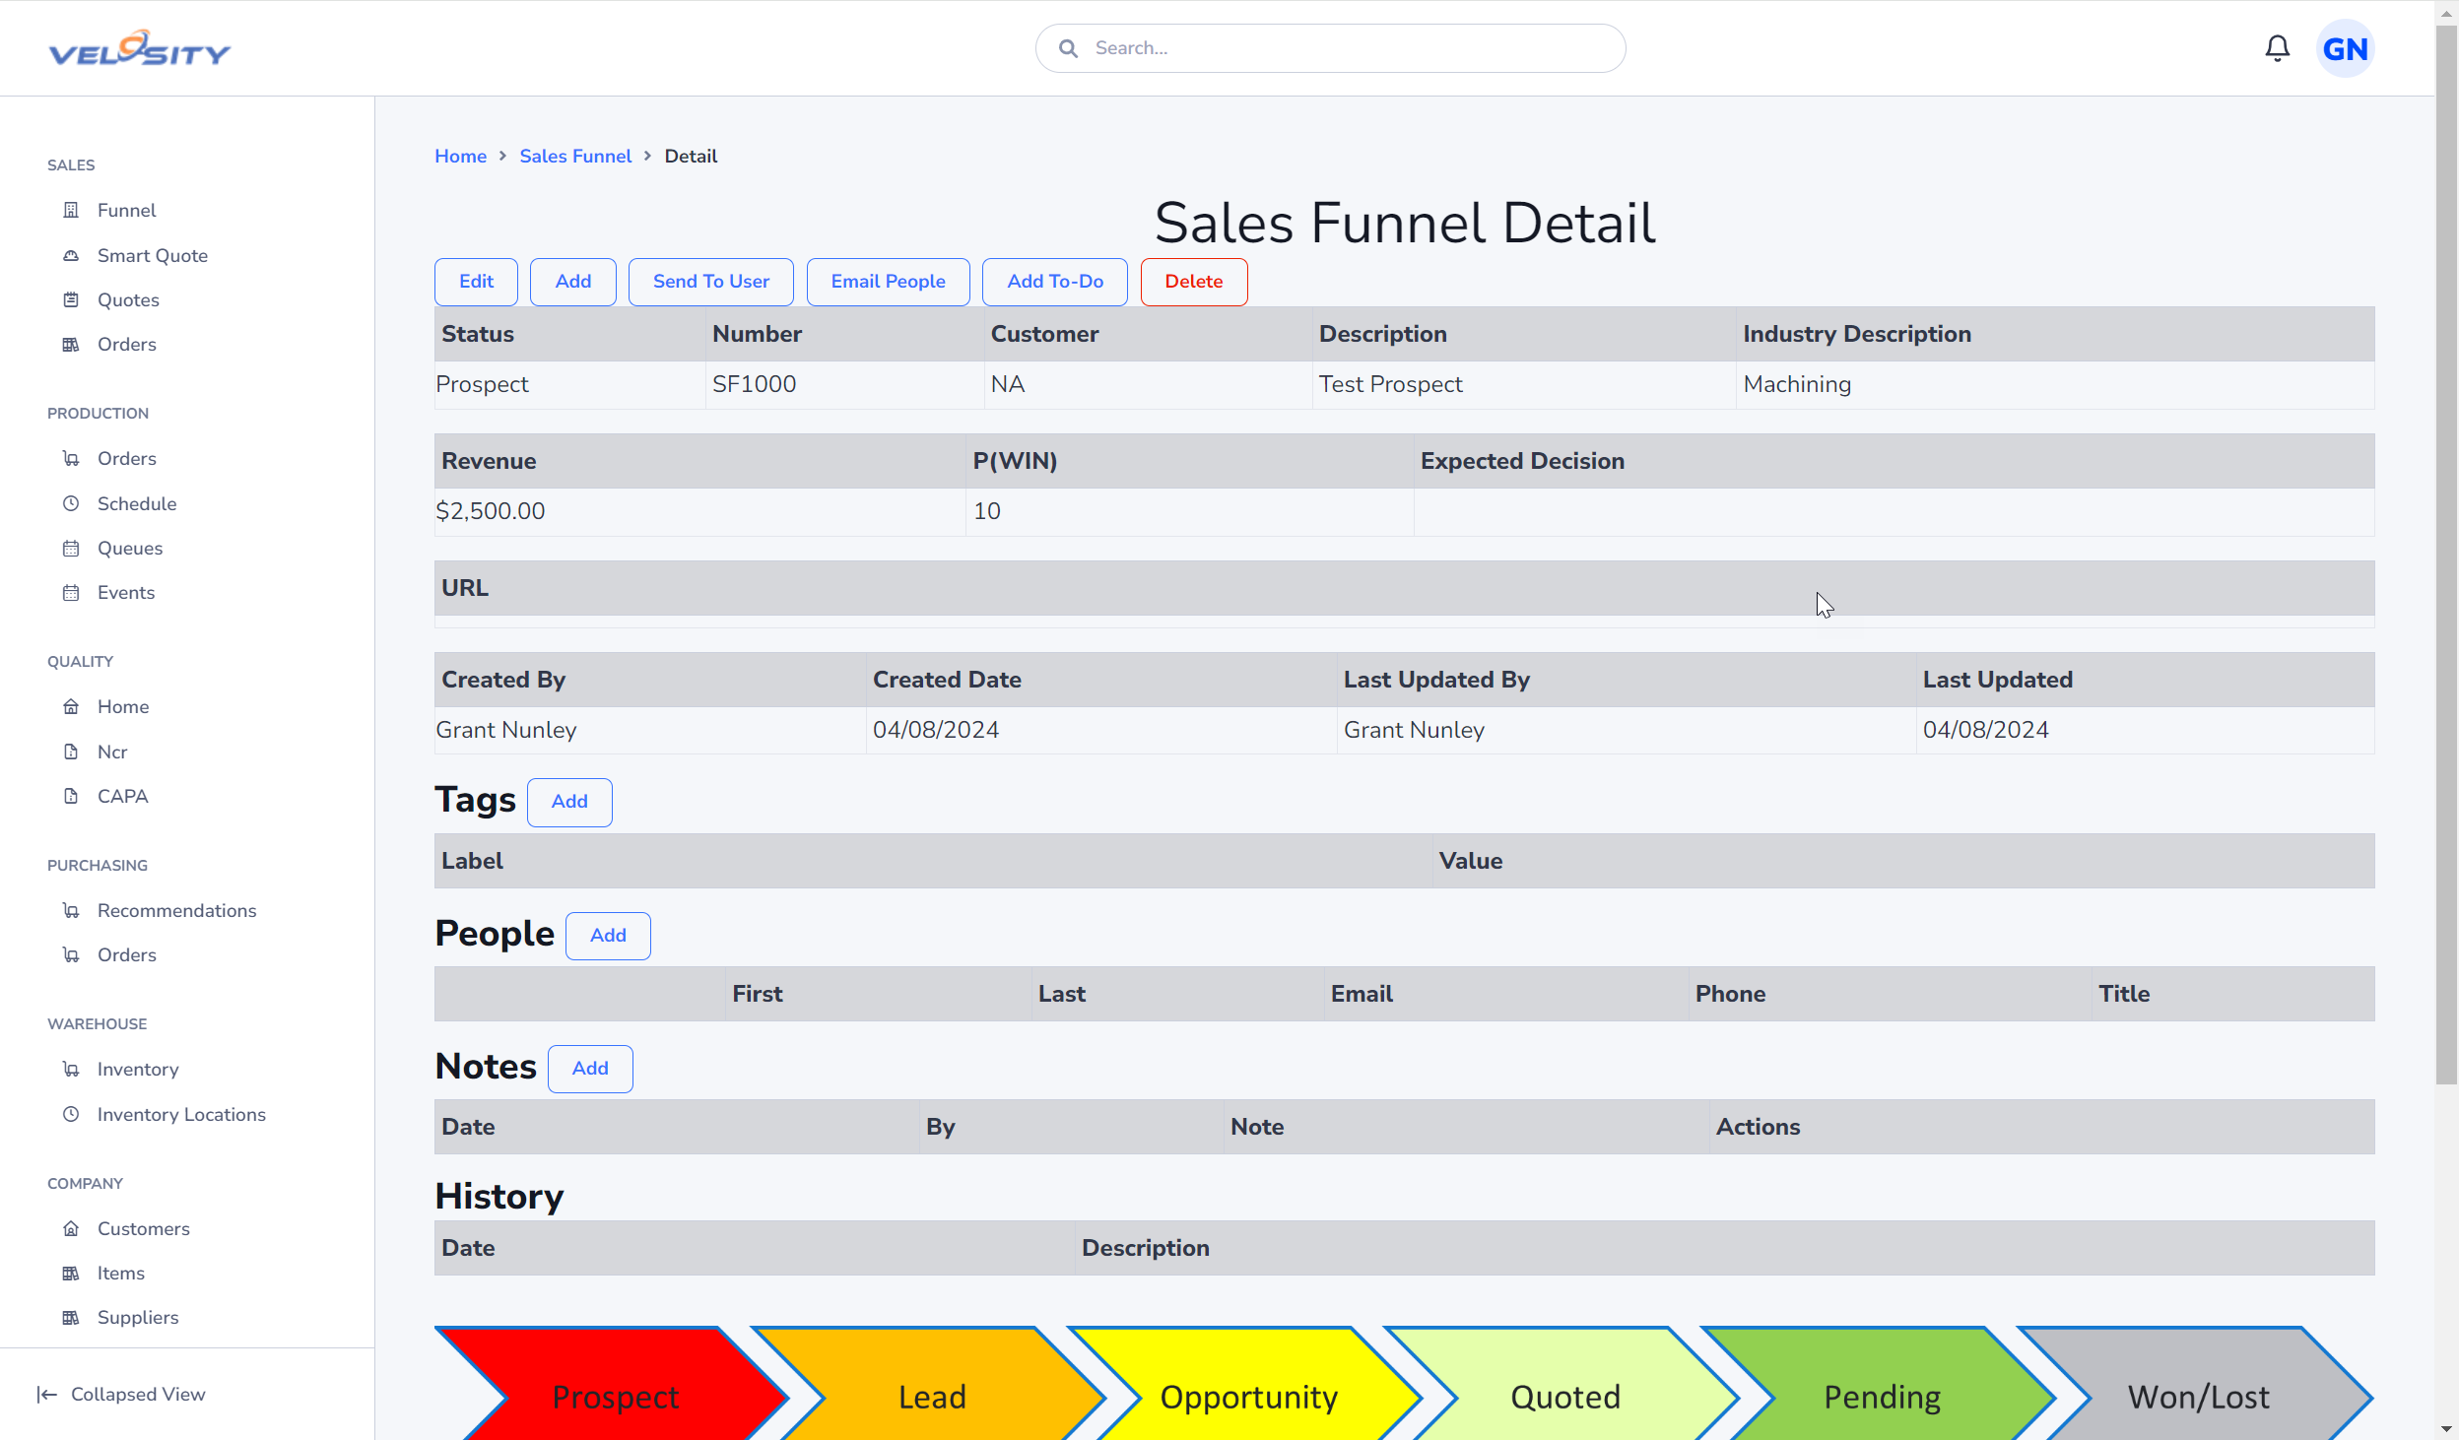The width and height of the screenshot is (2459, 1440).
Task: Open Funnel in the Sales menu
Action: (x=126, y=210)
